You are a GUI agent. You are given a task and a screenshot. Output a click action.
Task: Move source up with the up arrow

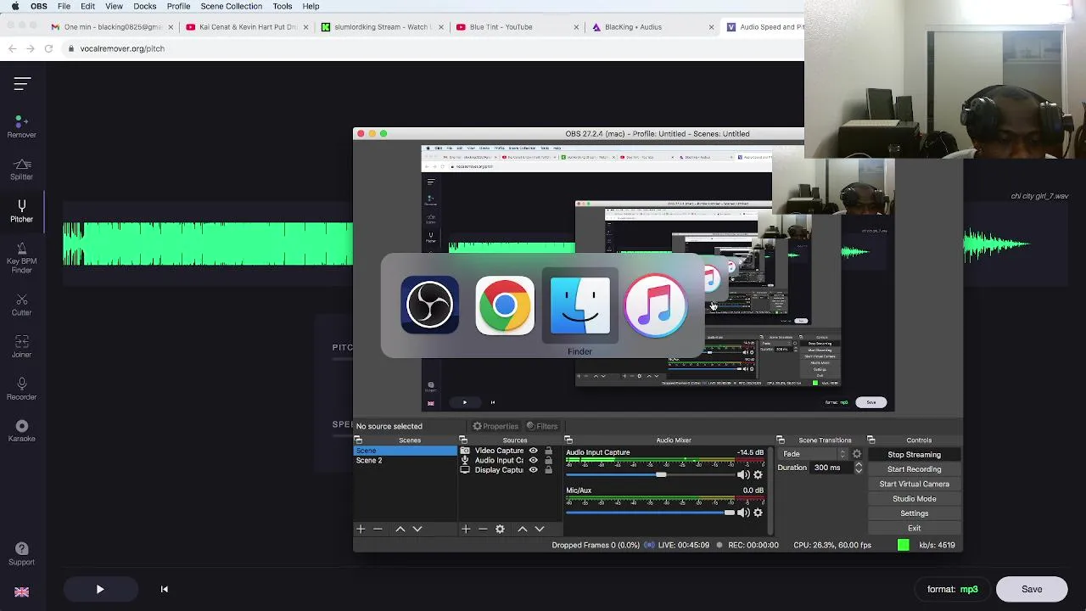[x=523, y=529]
